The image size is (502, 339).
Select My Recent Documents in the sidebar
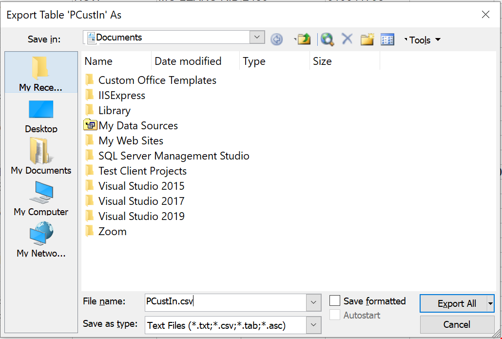pos(41,72)
